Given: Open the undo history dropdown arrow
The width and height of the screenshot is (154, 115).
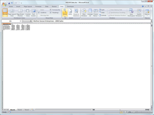Looking at the screenshot, I should pyautogui.click(x=14, y=3).
